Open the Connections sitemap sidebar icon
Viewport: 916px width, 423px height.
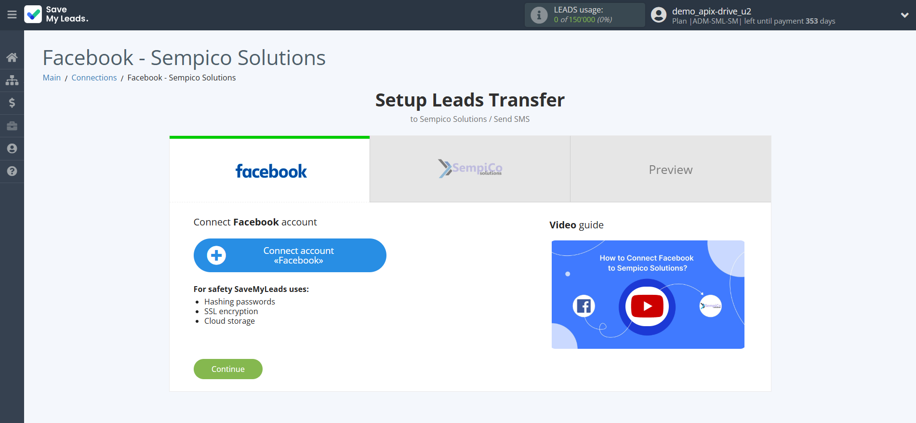12,80
